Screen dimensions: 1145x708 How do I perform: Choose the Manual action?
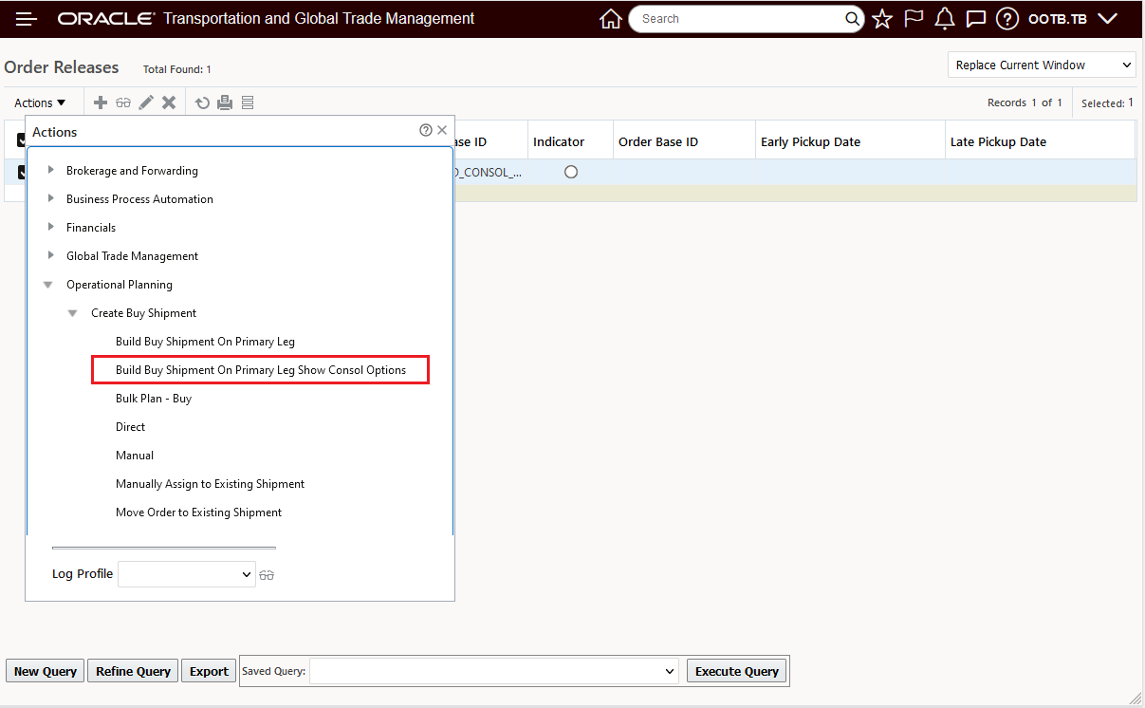[135, 456]
